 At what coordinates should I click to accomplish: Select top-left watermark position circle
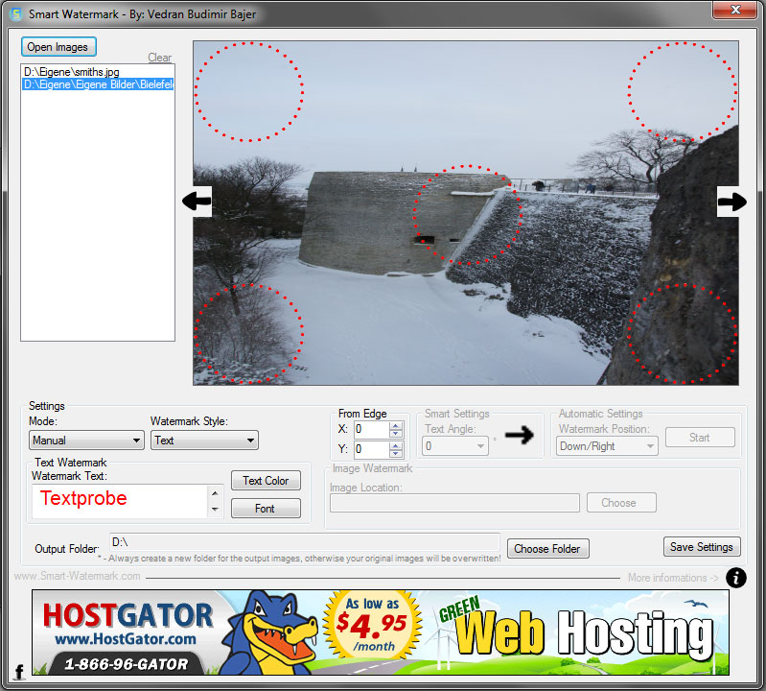click(x=249, y=92)
